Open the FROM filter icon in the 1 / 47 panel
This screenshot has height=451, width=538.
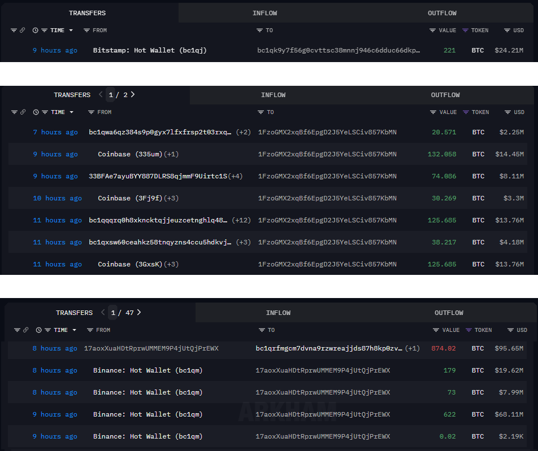(90, 330)
